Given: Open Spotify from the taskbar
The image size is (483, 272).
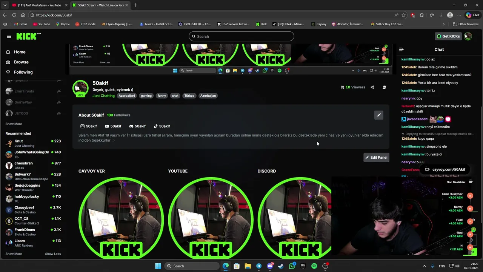Looking at the screenshot, I should pyautogui.click(x=314, y=266).
